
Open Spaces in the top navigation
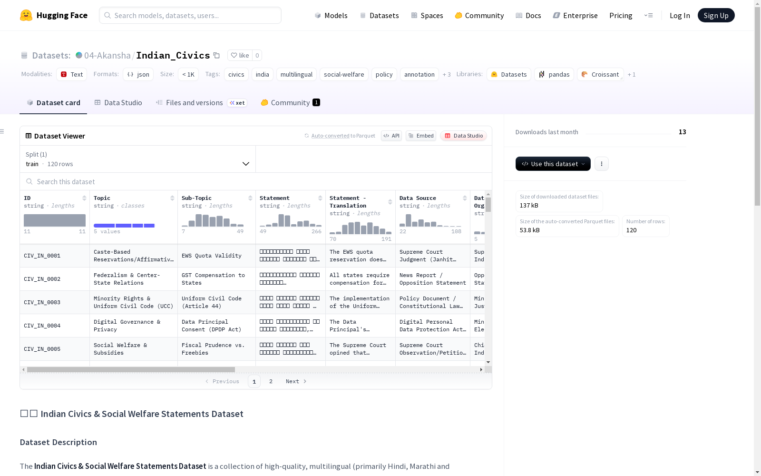point(427,15)
